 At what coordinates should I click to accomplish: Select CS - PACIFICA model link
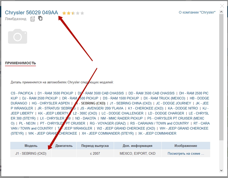(22, 93)
